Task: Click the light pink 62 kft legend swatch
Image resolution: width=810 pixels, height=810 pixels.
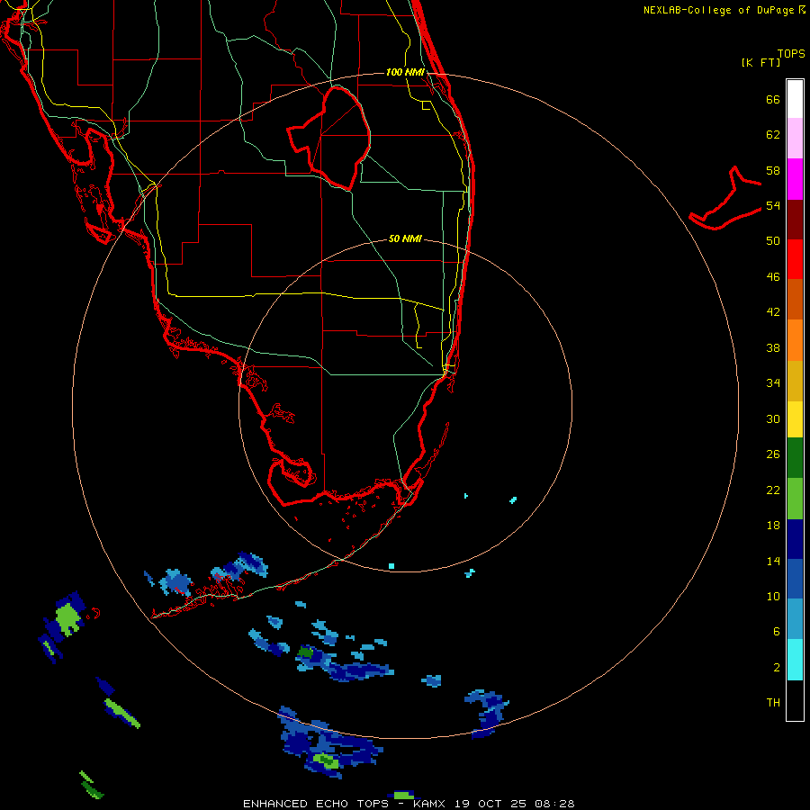Action: 795,138
